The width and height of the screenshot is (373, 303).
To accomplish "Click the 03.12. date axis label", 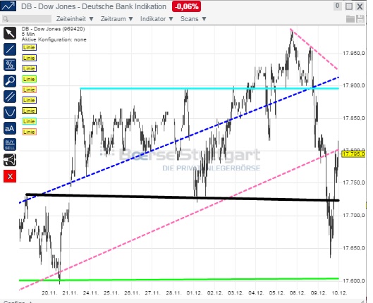I will click(236, 292).
